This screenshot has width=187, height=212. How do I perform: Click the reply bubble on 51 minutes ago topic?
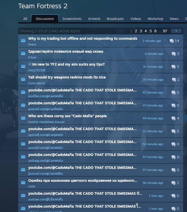(x=174, y=131)
